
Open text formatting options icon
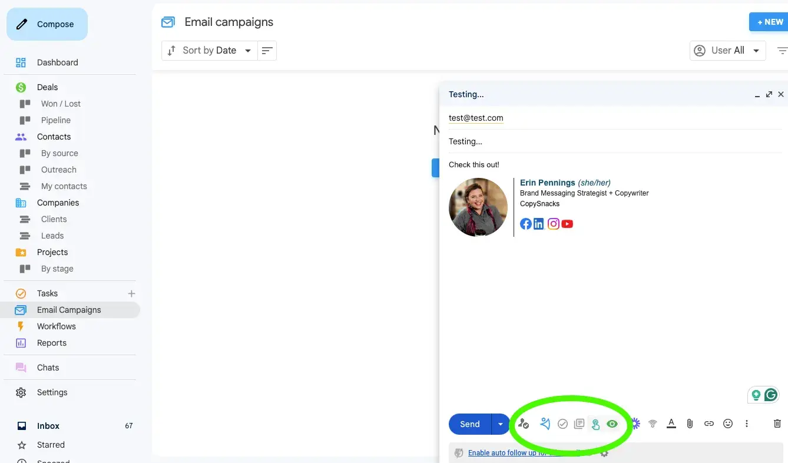tap(671, 424)
